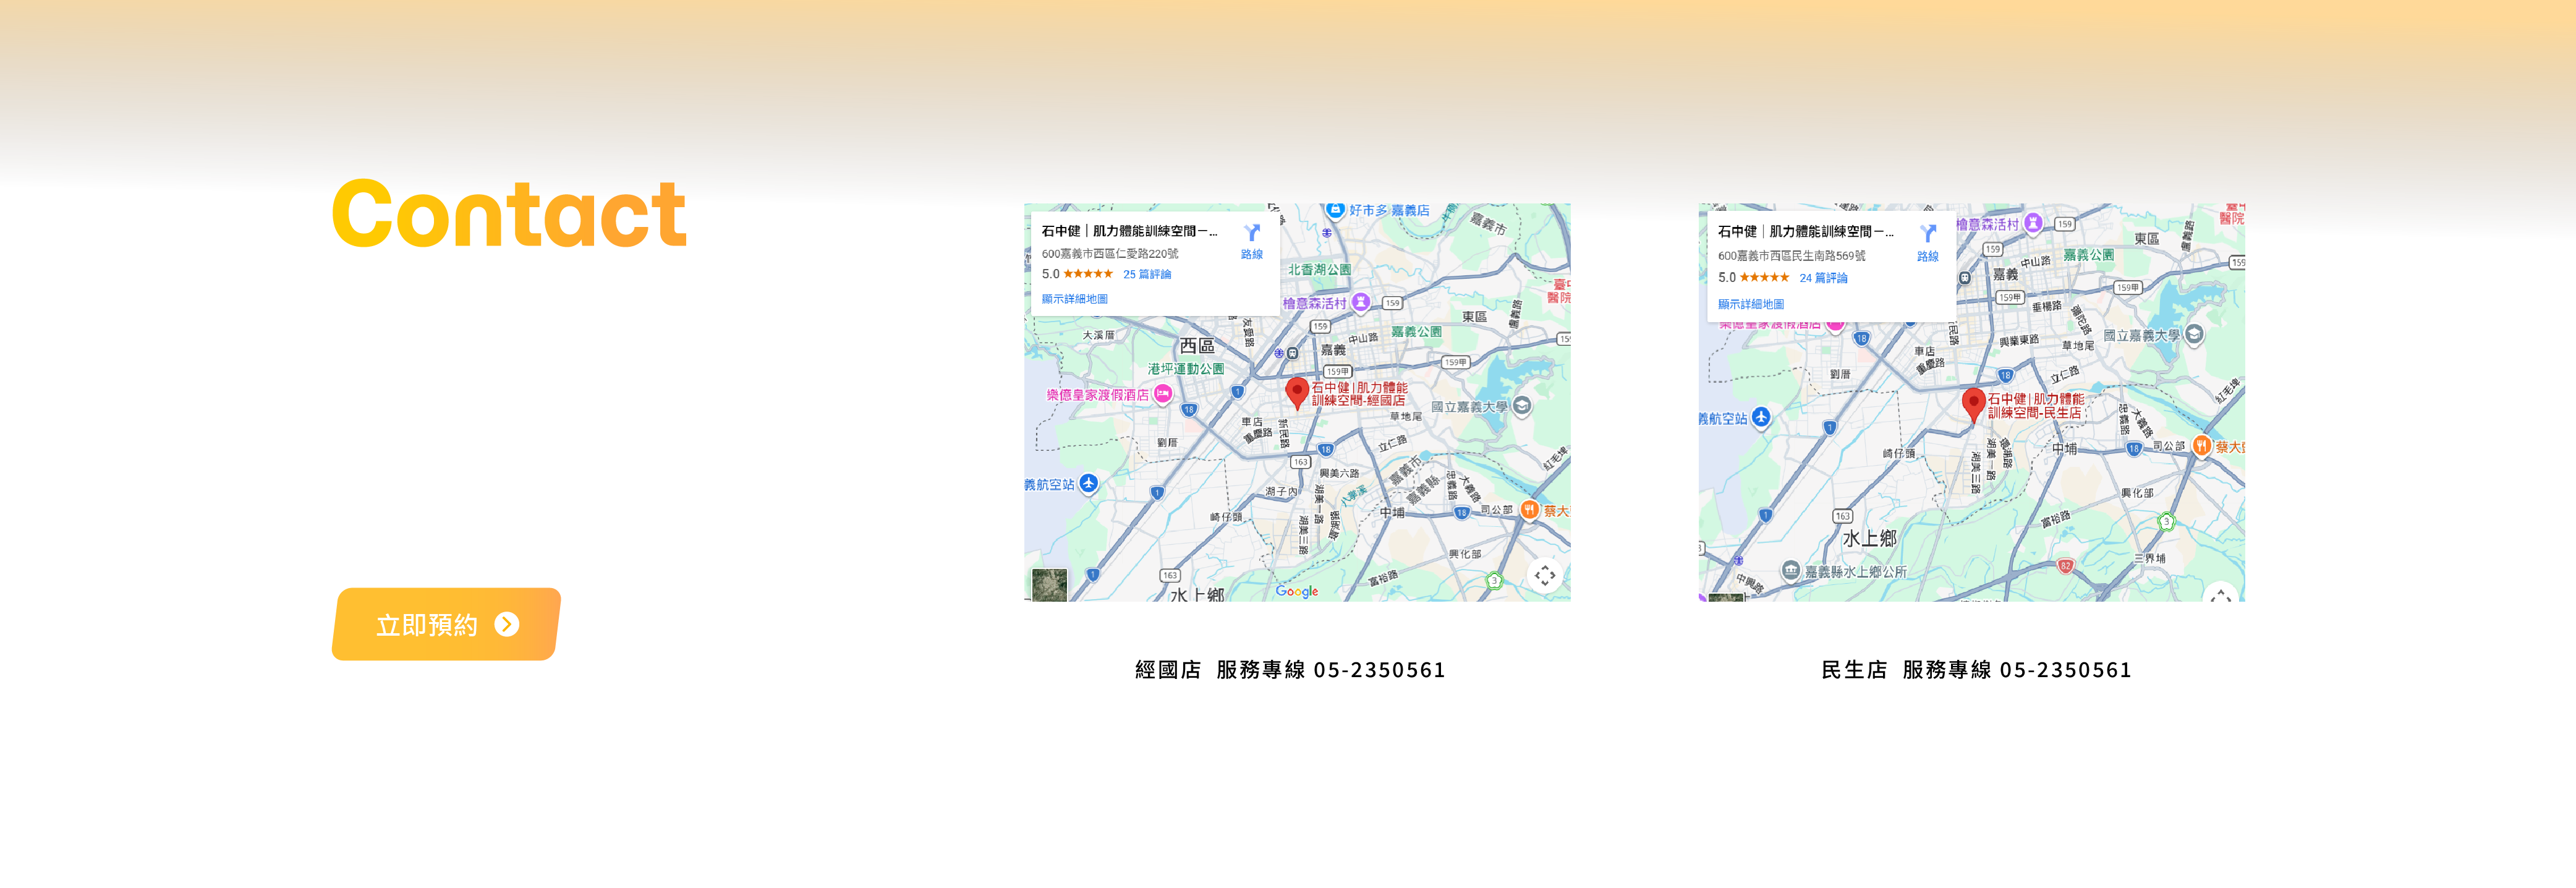Click 顯示詳細地圖 on 民生店 map
This screenshot has width=2576, height=888.
point(1750,304)
